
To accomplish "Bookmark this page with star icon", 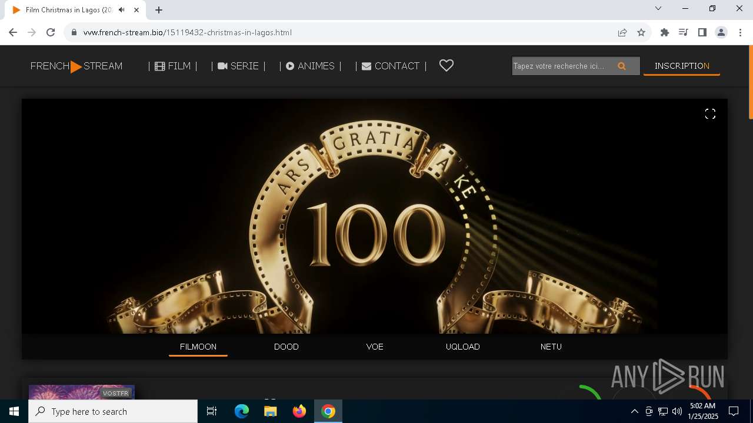I will tap(641, 32).
